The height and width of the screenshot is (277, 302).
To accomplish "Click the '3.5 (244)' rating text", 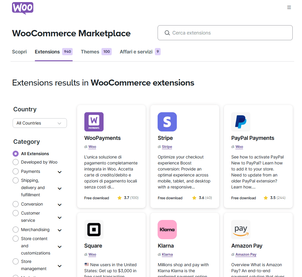I will tap(278, 198).
